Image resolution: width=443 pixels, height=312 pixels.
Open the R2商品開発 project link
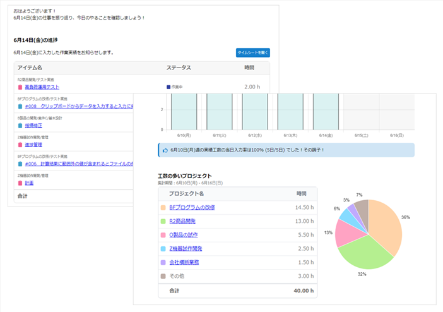[x=182, y=221]
